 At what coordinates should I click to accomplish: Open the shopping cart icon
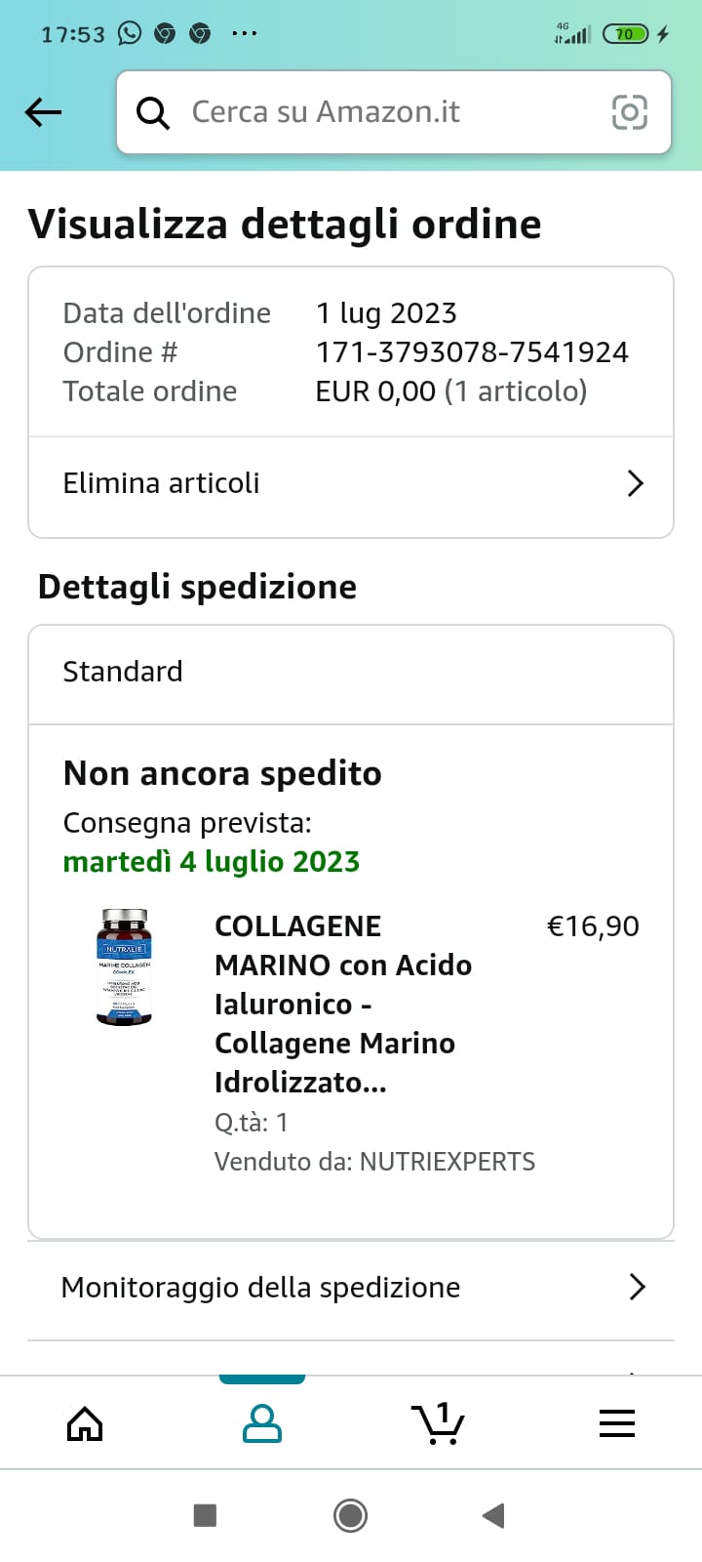click(438, 1423)
